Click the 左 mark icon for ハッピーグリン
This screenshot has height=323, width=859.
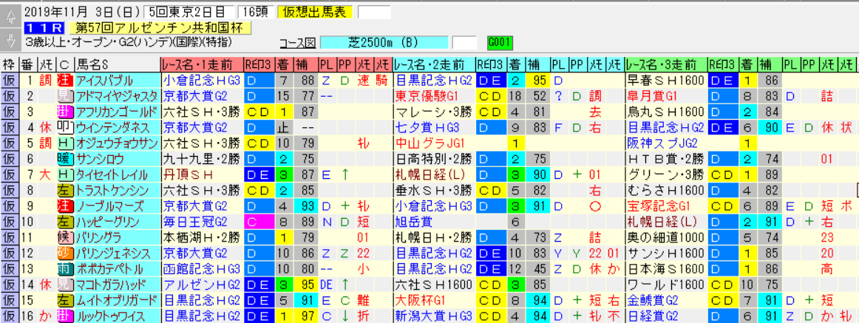pyautogui.click(x=64, y=222)
